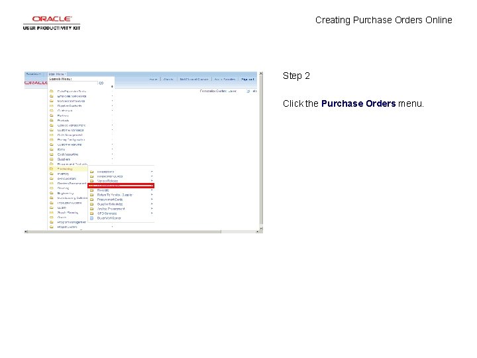Open the Supplier Schedules menu item
The image size is (477, 358).
[x=110, y=204]
